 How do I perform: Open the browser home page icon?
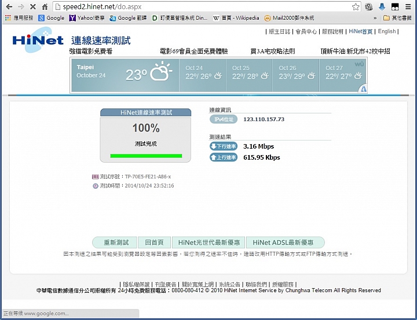coord(45,6)
